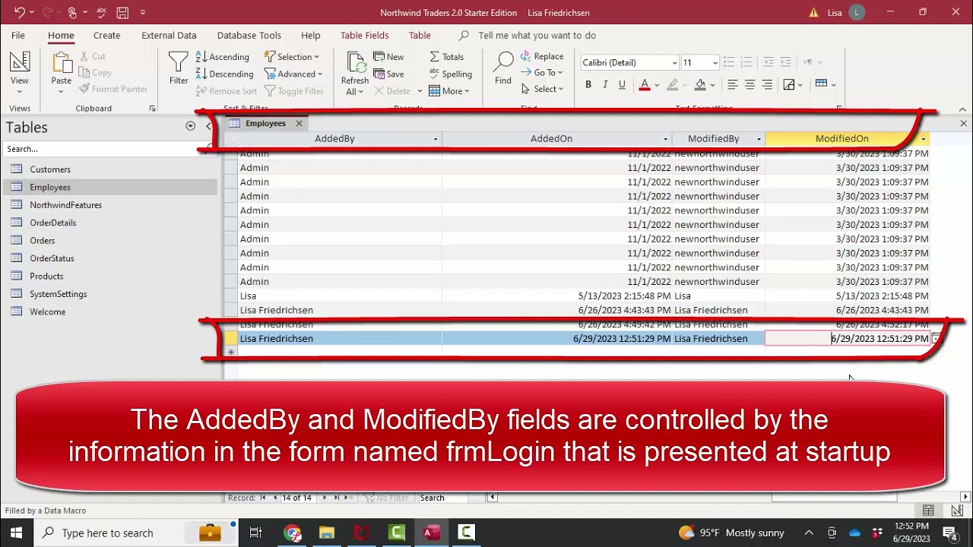Close the Employees table tab
Image resolution: width=973 pixels, height=547 pixels.
[x=299, y=123]
